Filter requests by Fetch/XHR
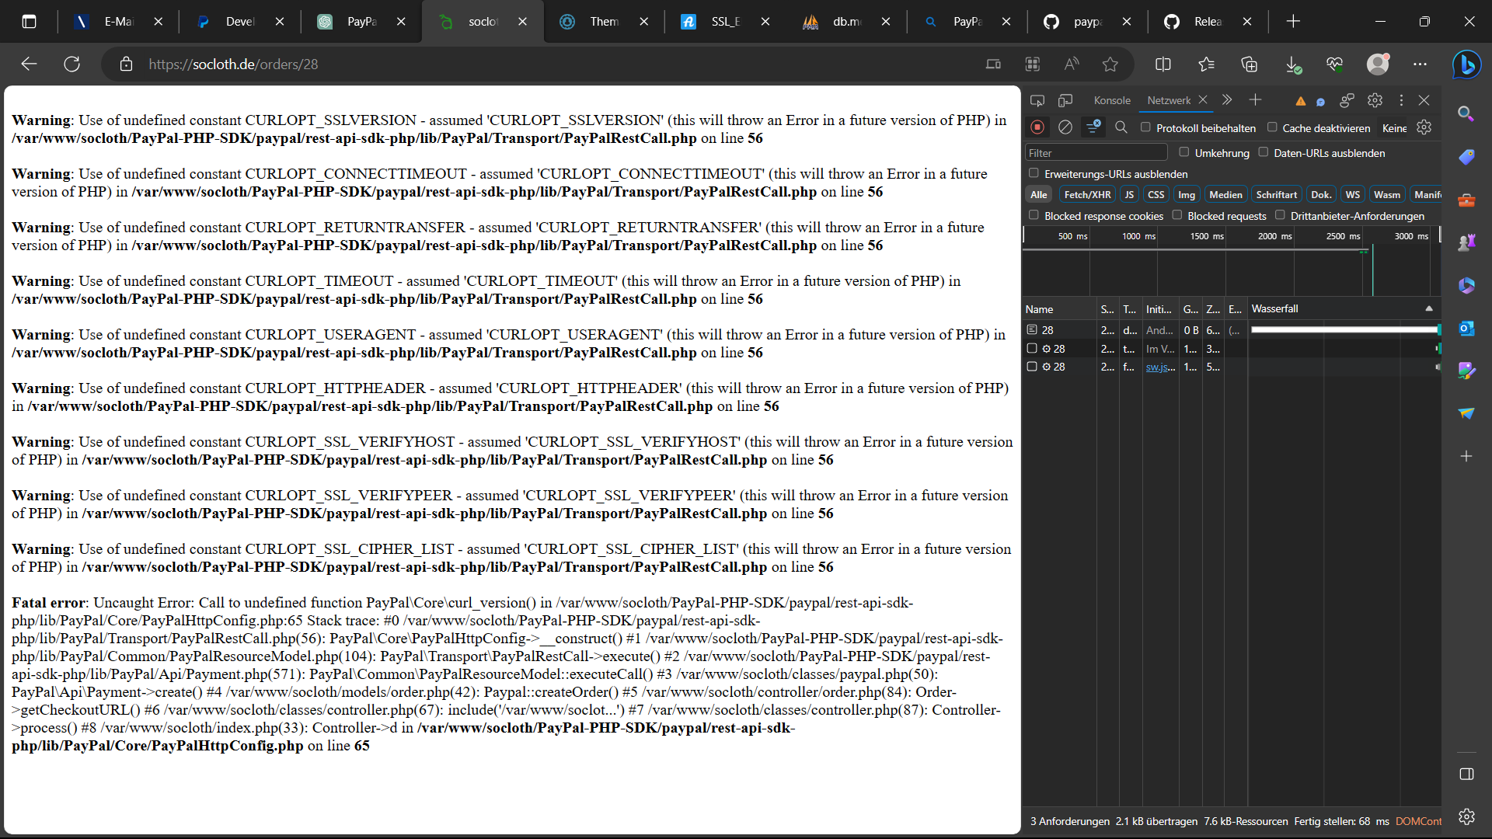 tap(1086, 195)
